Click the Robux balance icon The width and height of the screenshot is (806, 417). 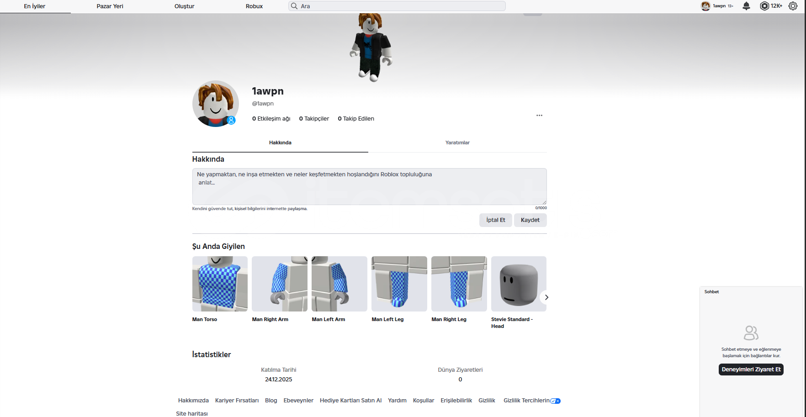pyautogui.click(x=764, y=6)
